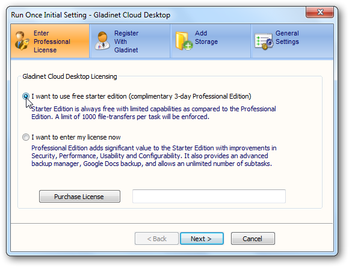Open the Enter Professional License tab label
Viewport: 349px width, 267px height.
(x=52, y=41)
